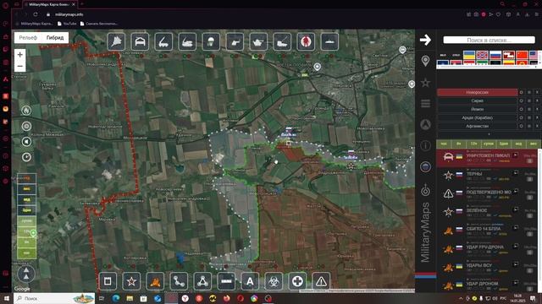This screenshot has height=304, width=542.
Task: Select the paratrooper parachute icon
Action: point(211,41)
